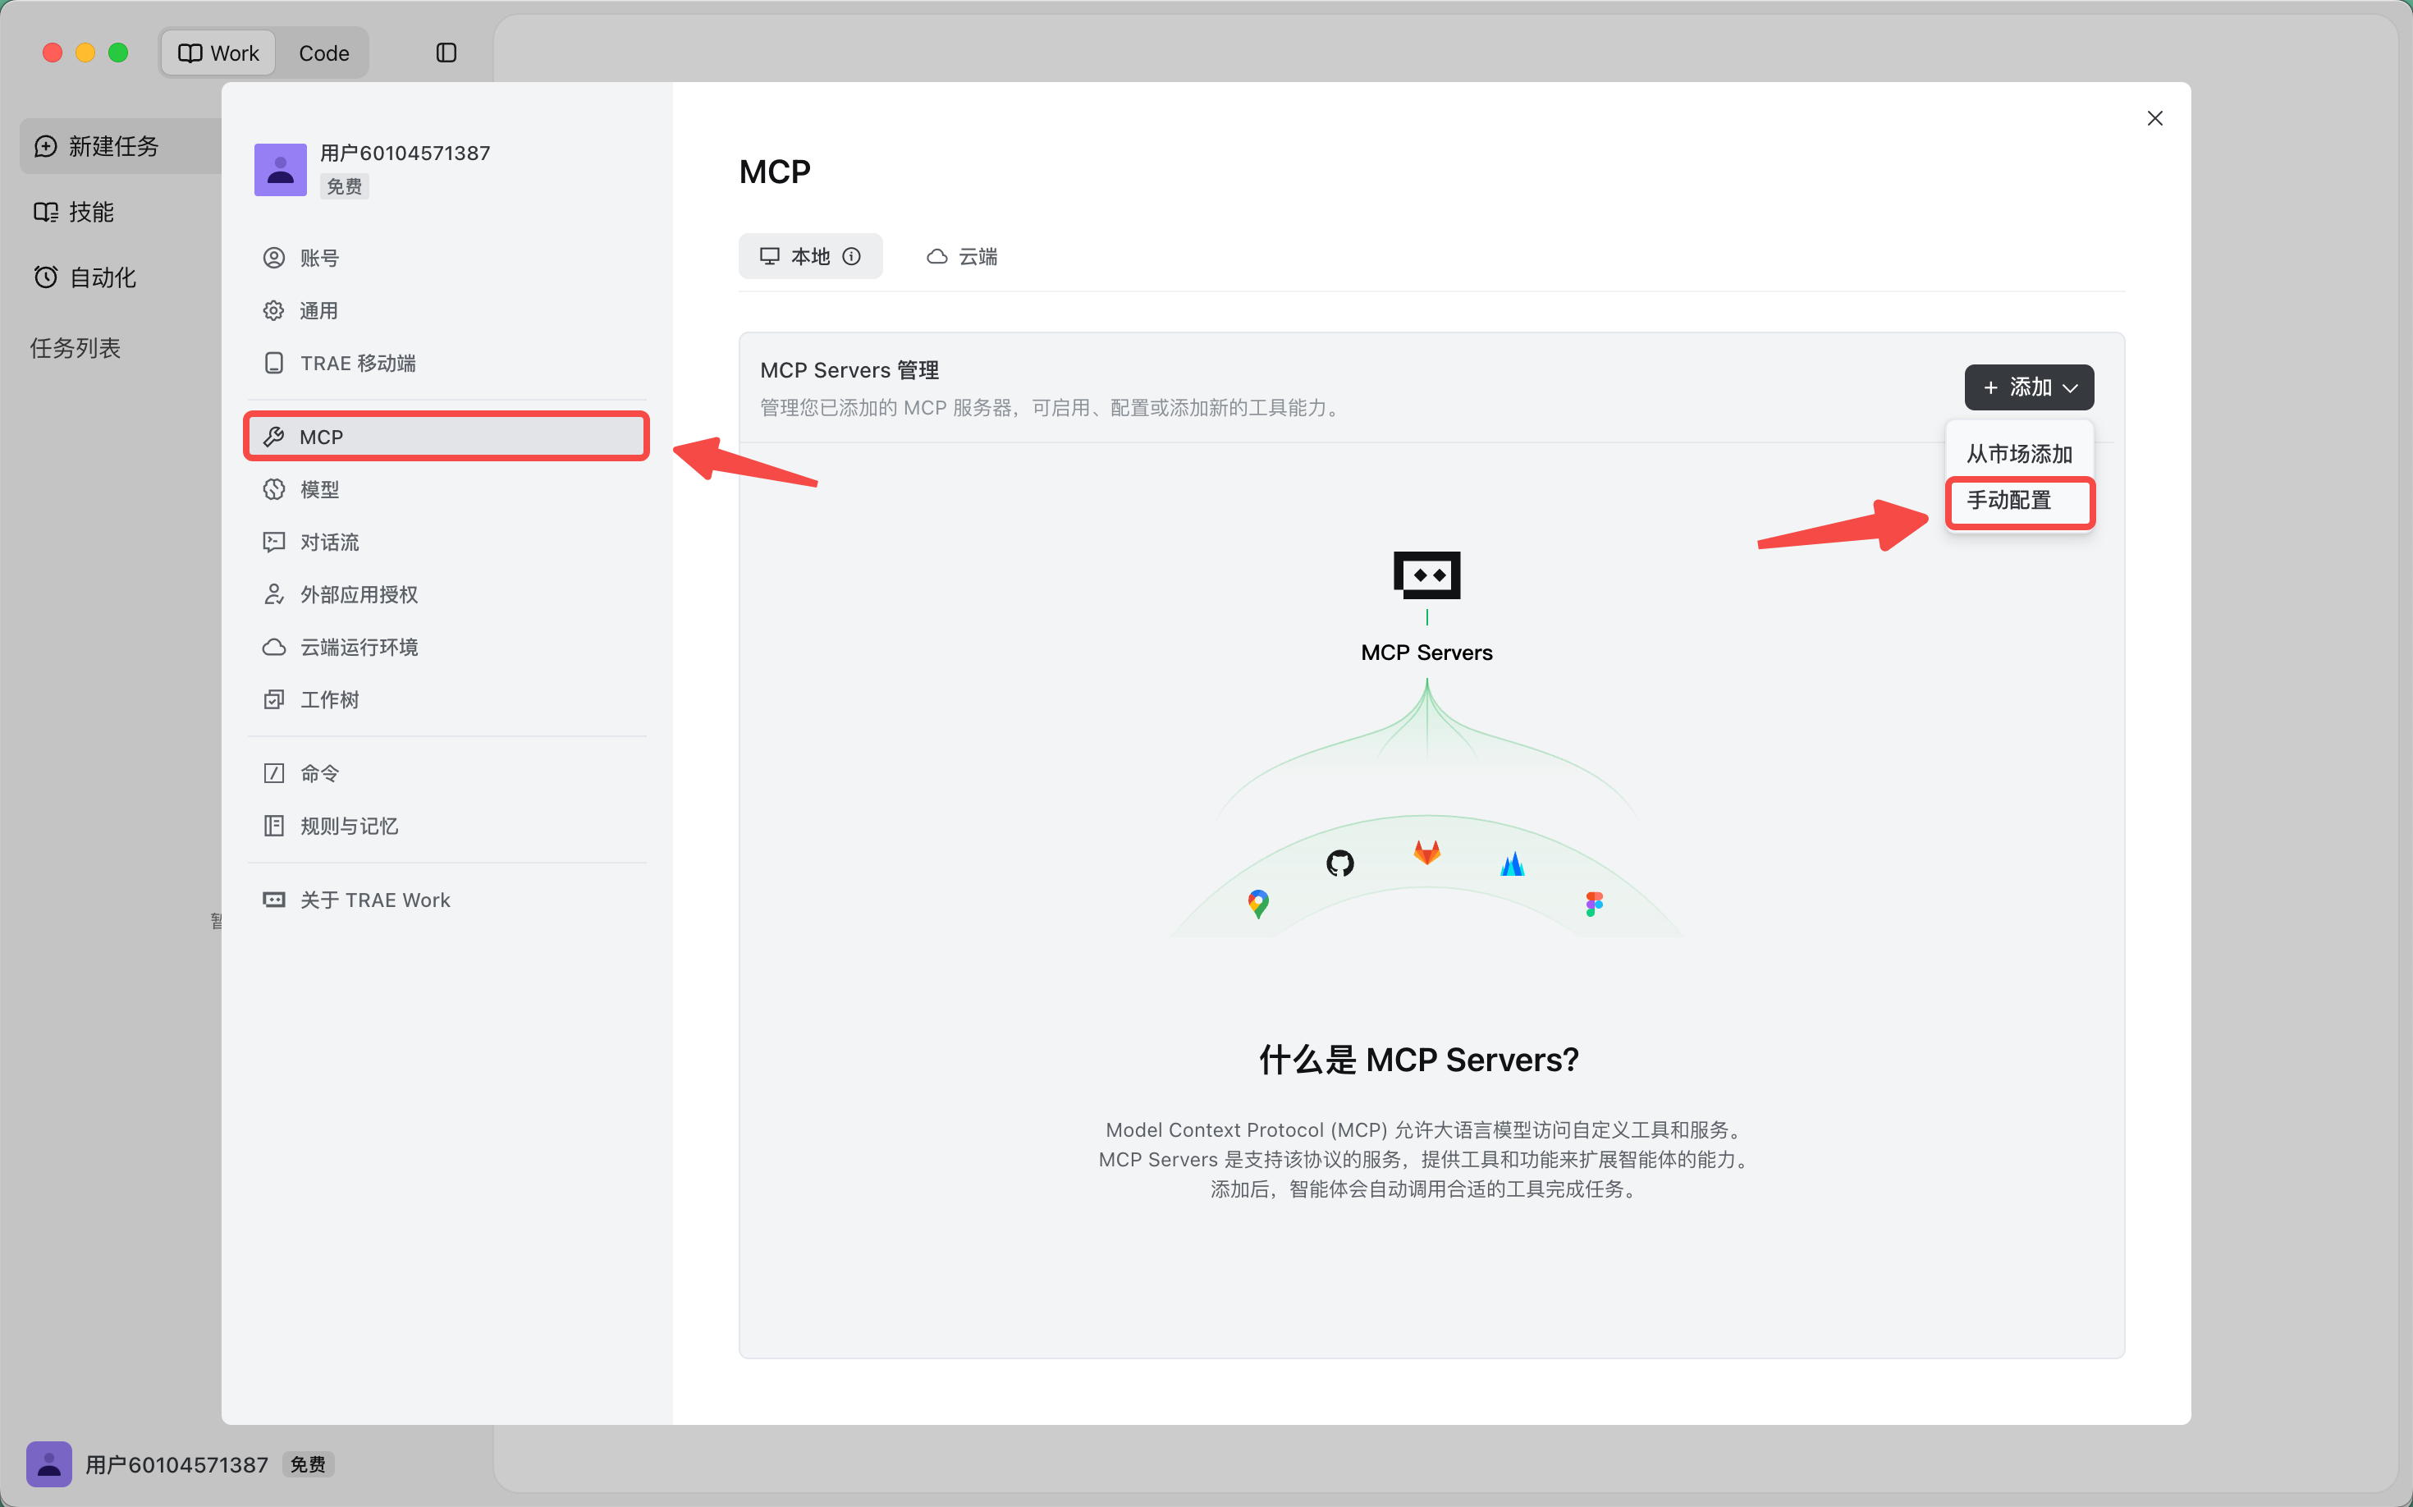Toggle the sidebar panel icon
This screenshot has width=2413, height=1507.
pos(446,53)
